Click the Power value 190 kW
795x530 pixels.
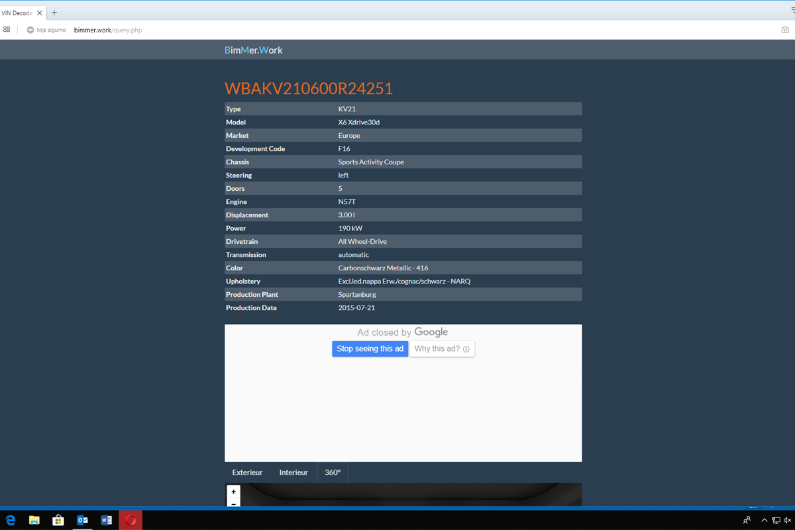(x=350, y=229)
